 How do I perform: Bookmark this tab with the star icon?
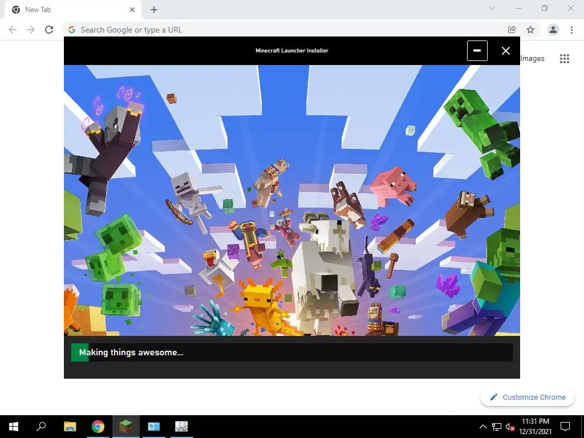click(530, 30)
